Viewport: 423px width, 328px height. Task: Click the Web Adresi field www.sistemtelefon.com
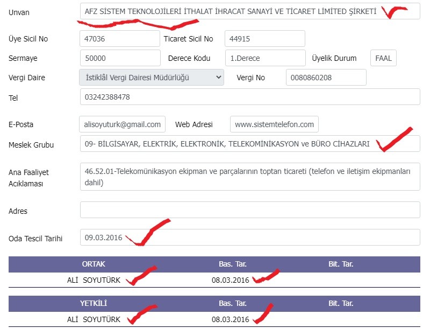coord(274,124)
